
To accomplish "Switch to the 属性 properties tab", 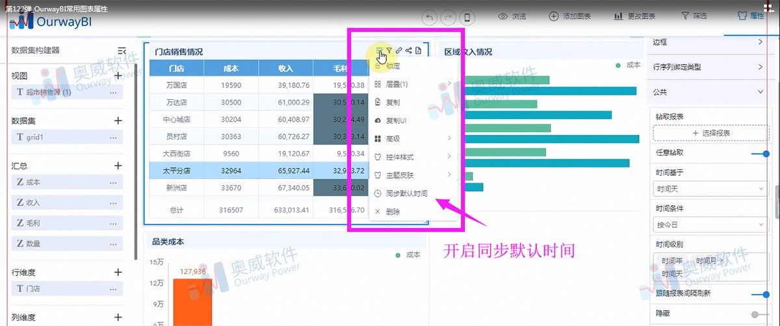I will coord(751,16).
